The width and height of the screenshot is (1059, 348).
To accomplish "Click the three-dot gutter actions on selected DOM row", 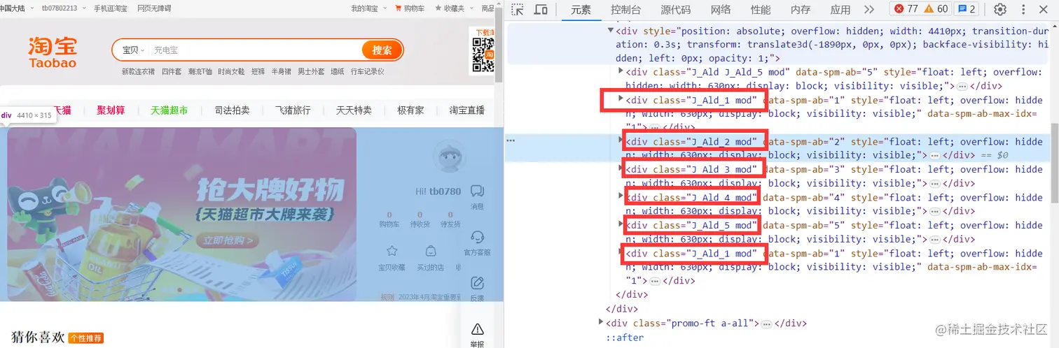I will pyautogui.click(x=511, y=141).
